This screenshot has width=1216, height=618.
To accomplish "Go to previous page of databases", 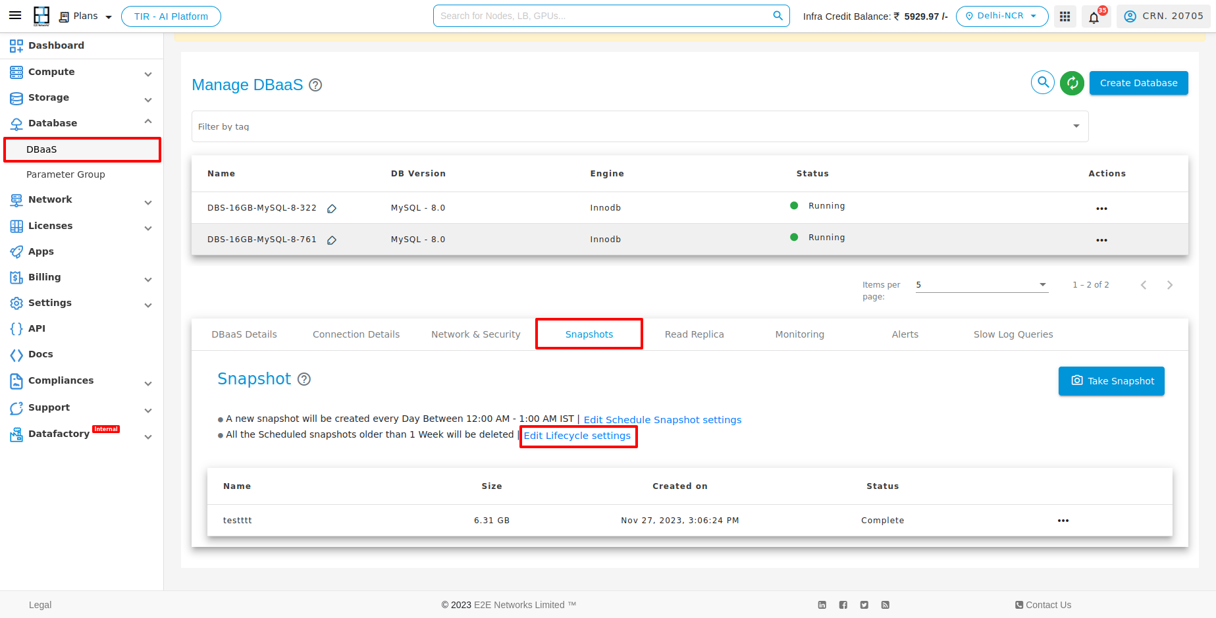I will click(x=1144, y=285).
